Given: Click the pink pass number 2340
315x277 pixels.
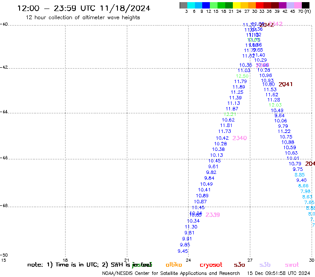Looking at the screenshot, I should click(x=240, y=138).
